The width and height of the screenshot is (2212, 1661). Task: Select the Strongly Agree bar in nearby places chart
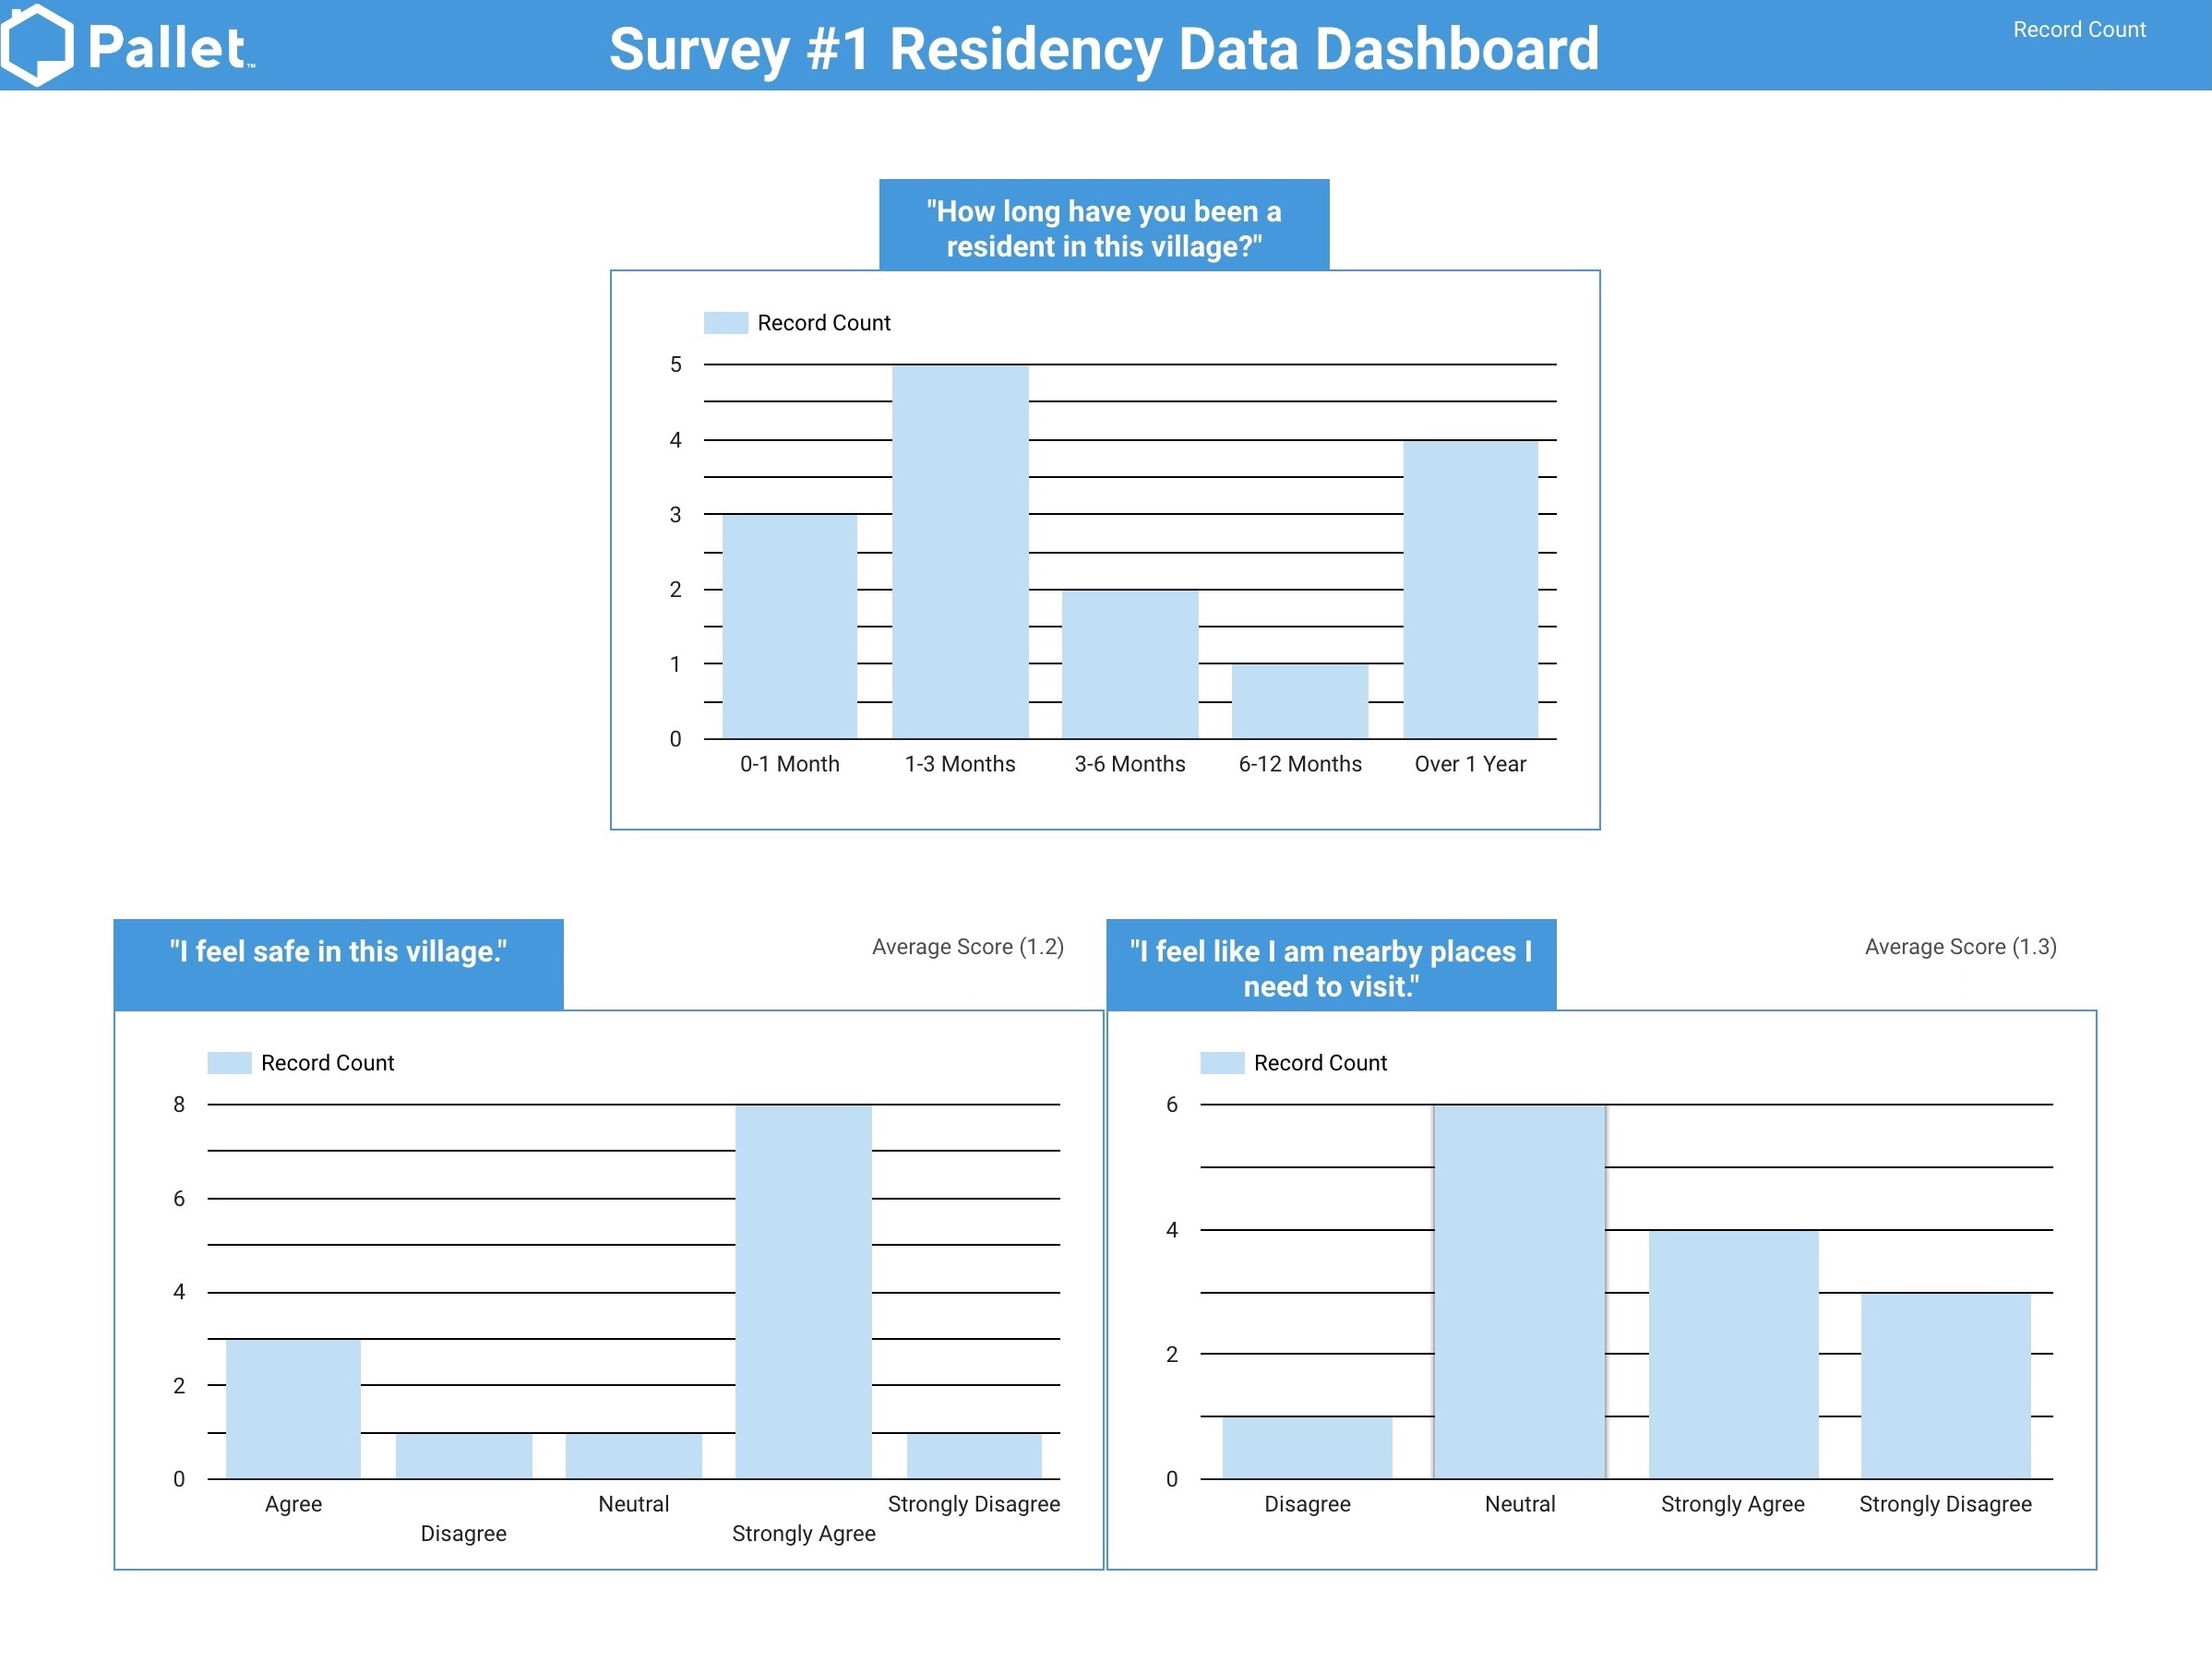[1733, 1355]
